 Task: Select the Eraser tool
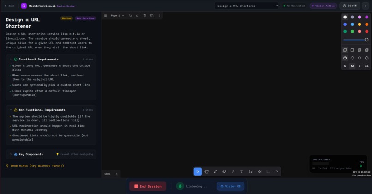pyautogui.click(x=224, y=171)
